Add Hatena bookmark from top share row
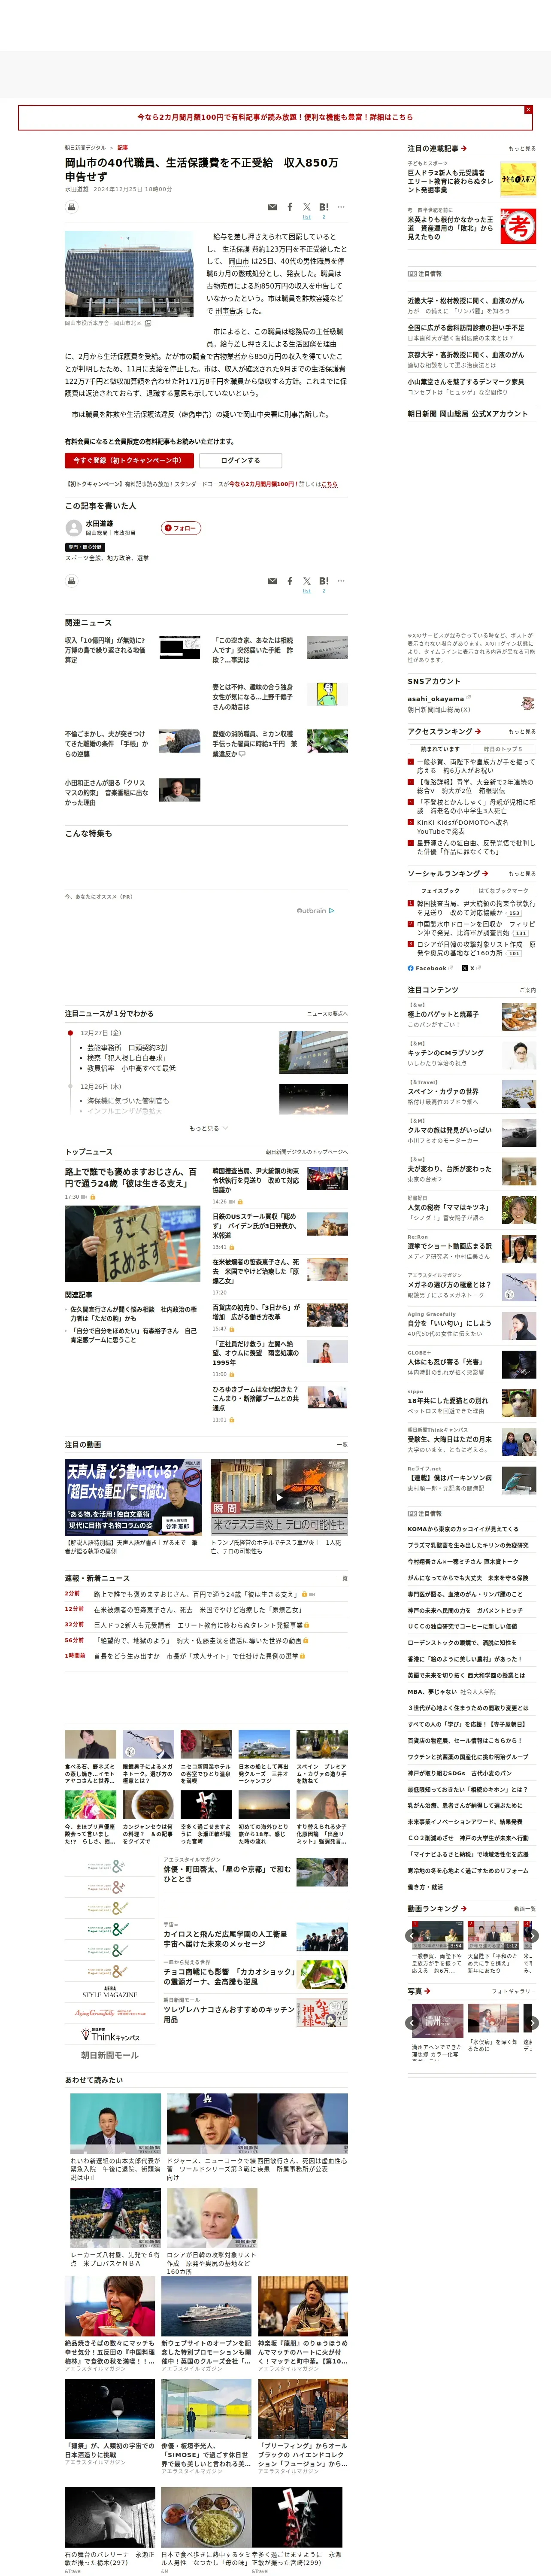 (323, 207)
